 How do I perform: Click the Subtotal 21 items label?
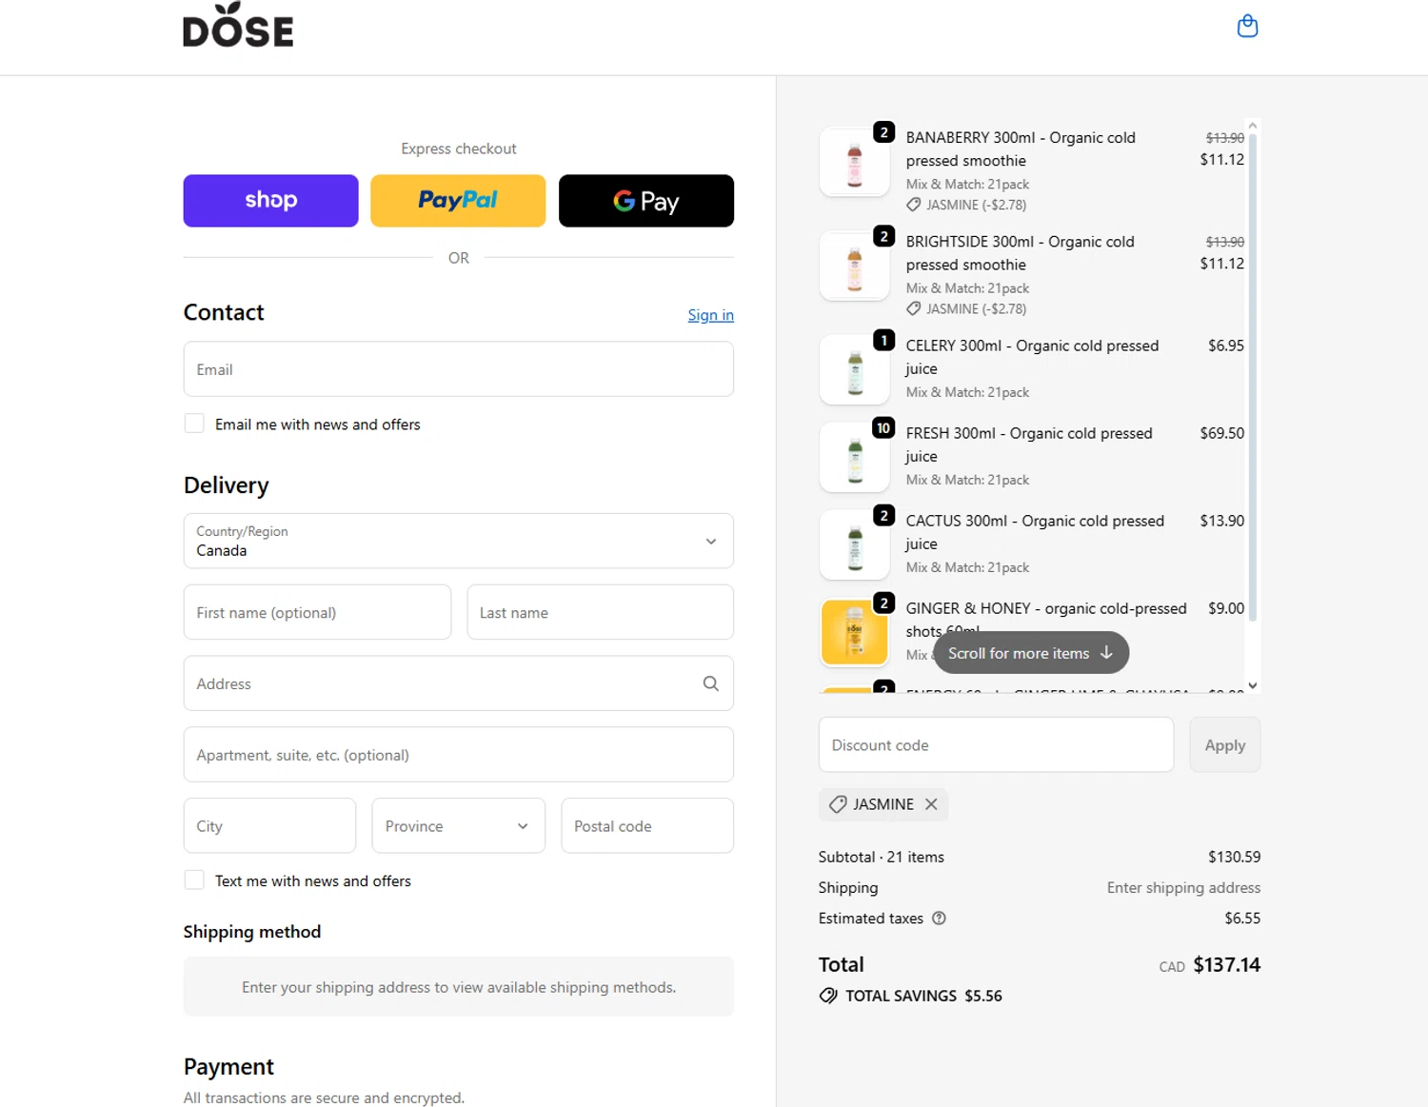coord(882,857)
